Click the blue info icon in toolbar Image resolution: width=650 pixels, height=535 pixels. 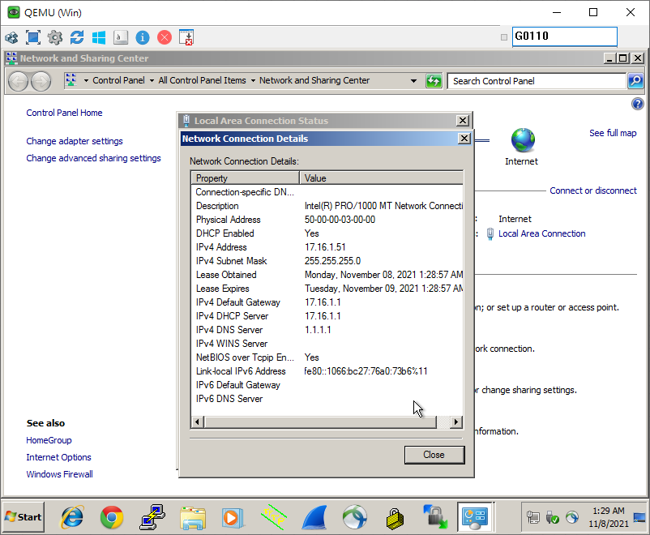coord(143,37)
